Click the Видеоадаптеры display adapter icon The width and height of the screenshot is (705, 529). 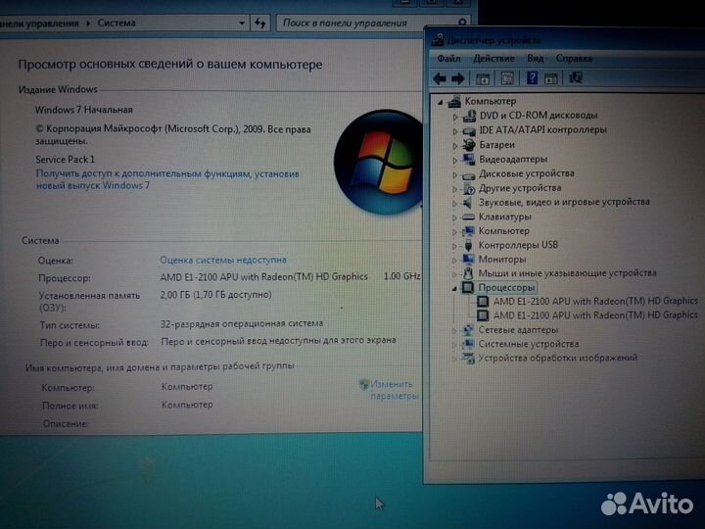pyautogui.click(x=468, y=160)
